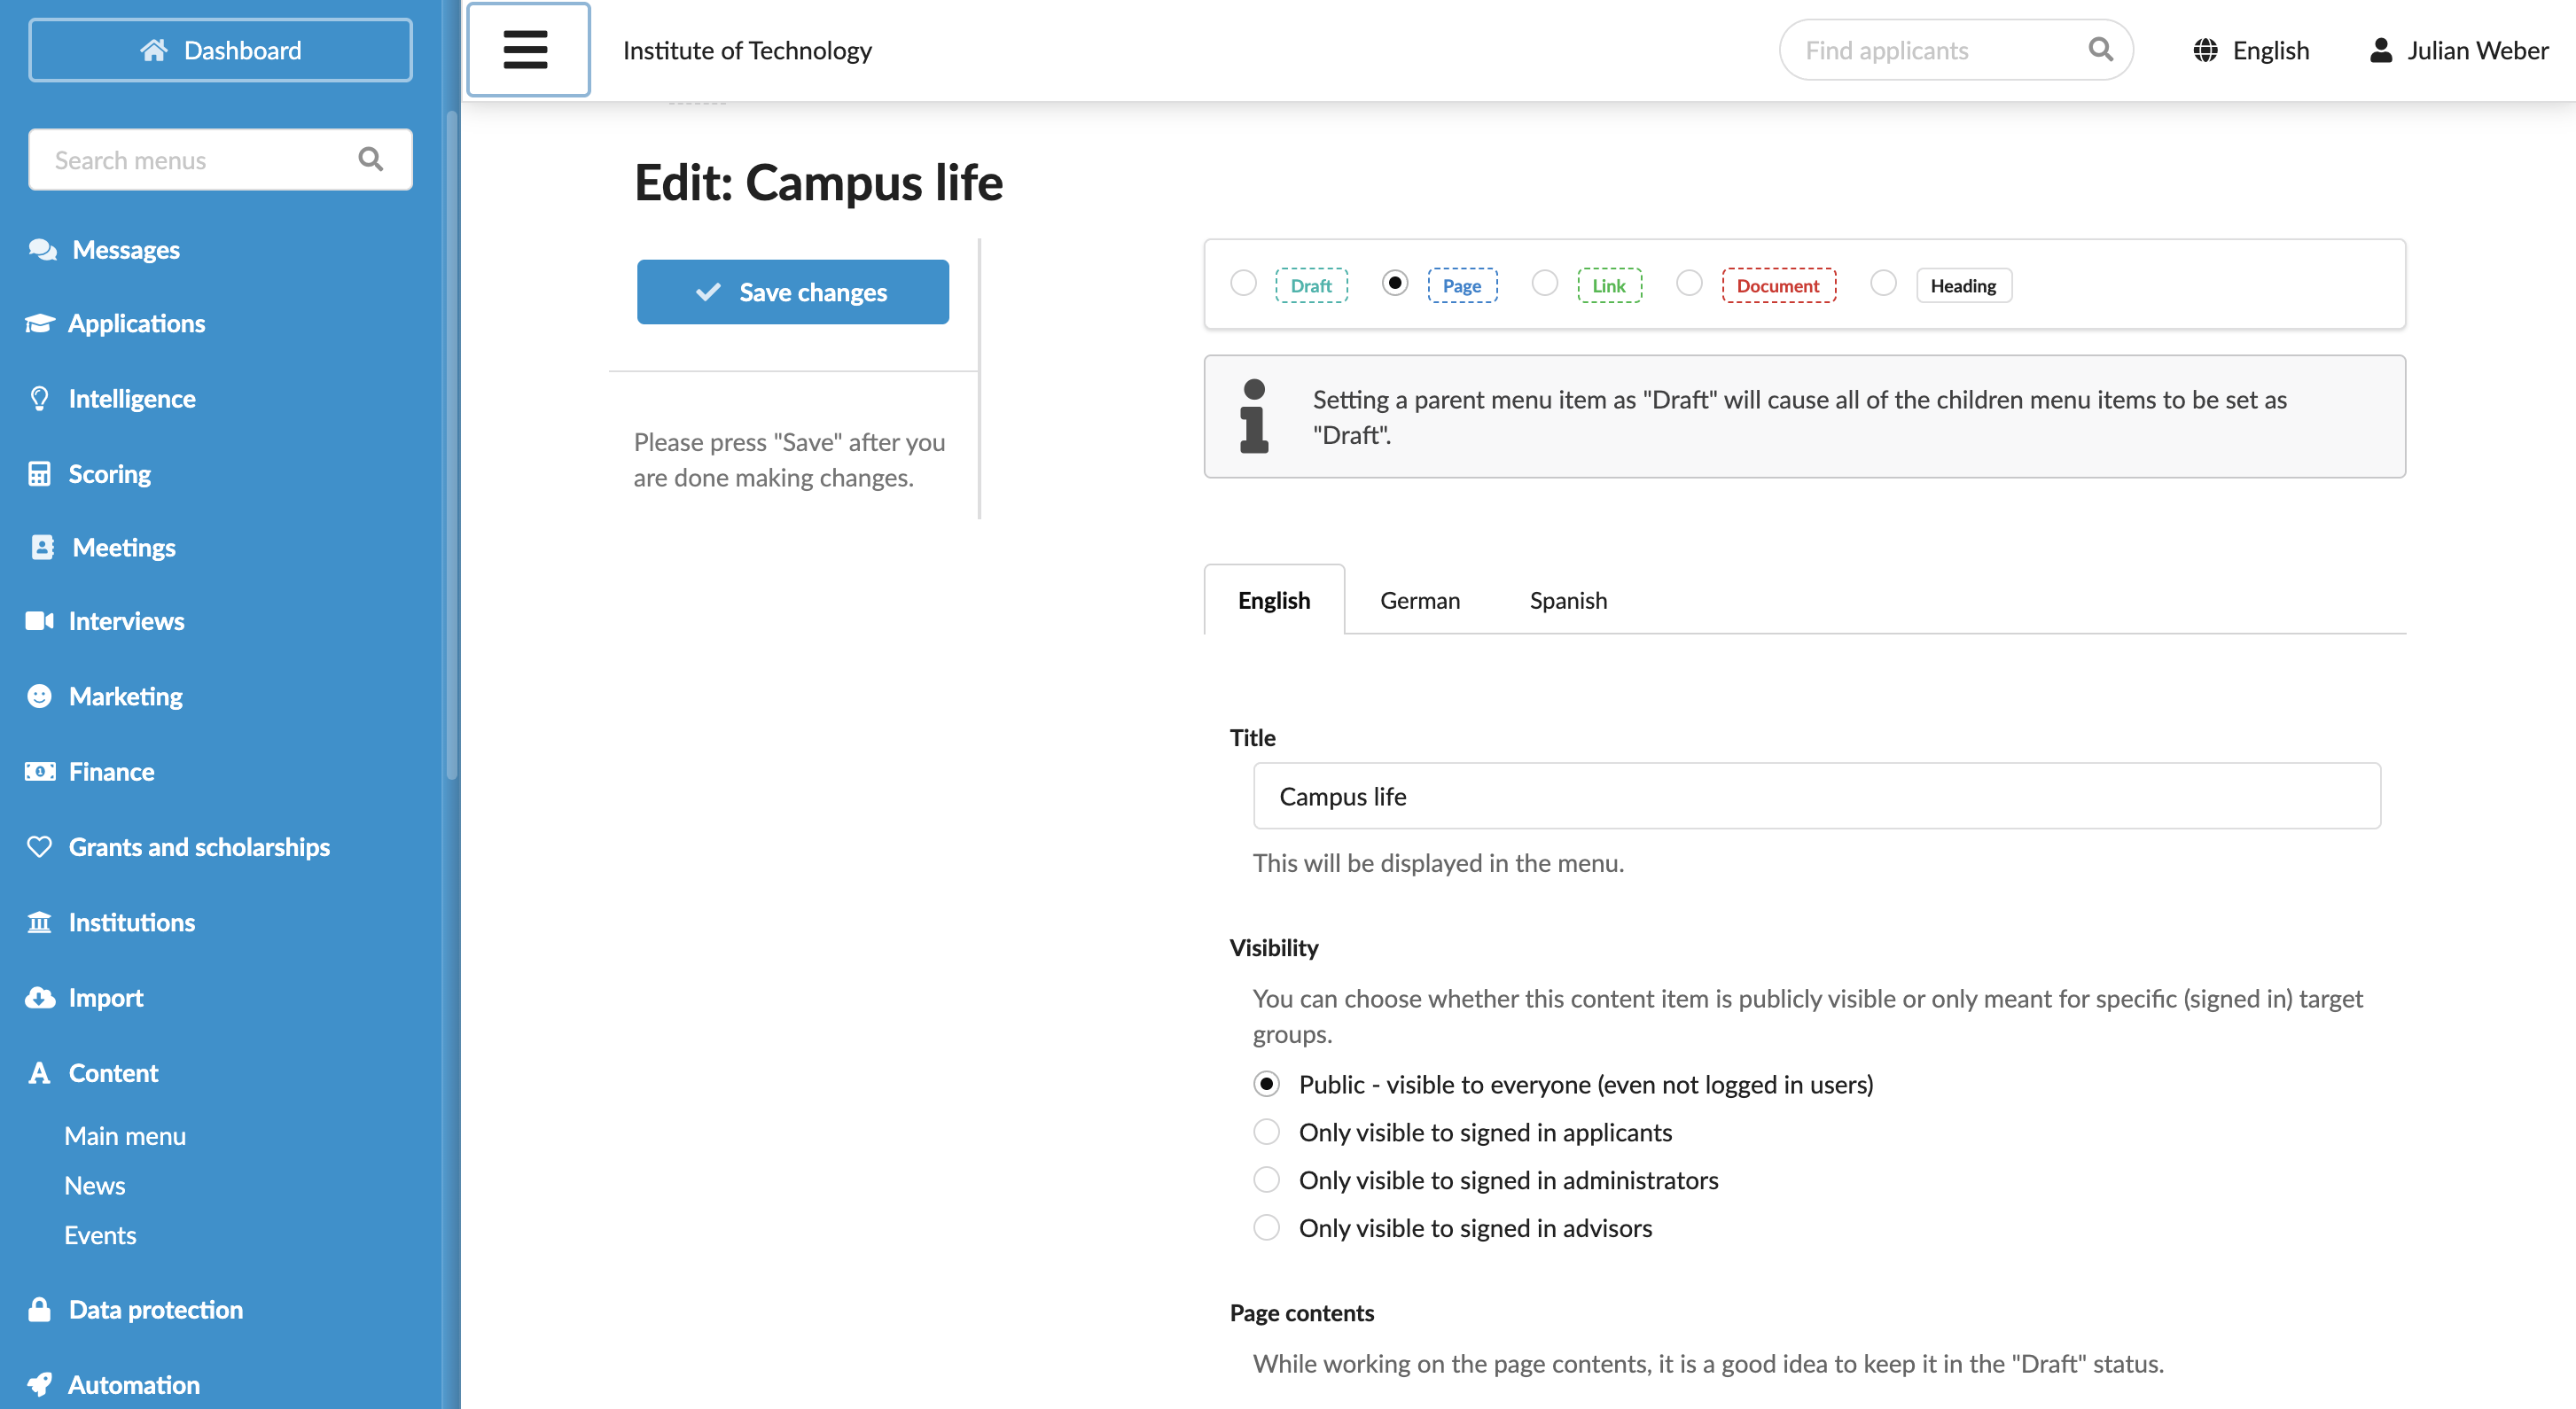Collapse the Content sidebar section

113,1072
